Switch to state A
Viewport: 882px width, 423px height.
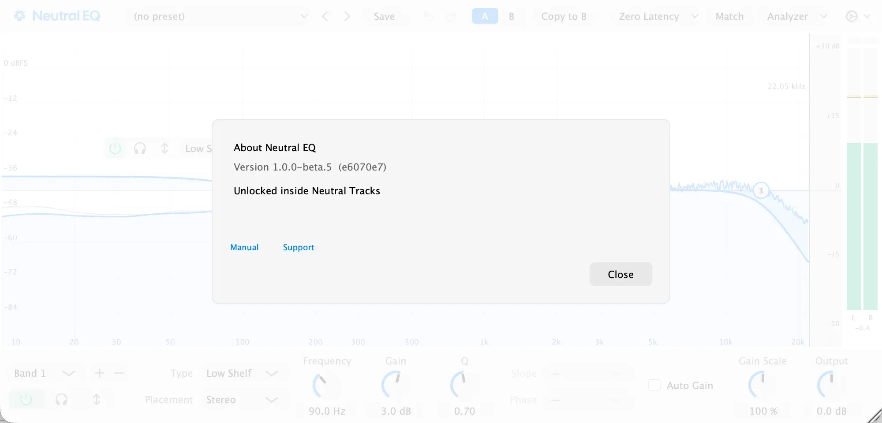(x=485, y=16)
